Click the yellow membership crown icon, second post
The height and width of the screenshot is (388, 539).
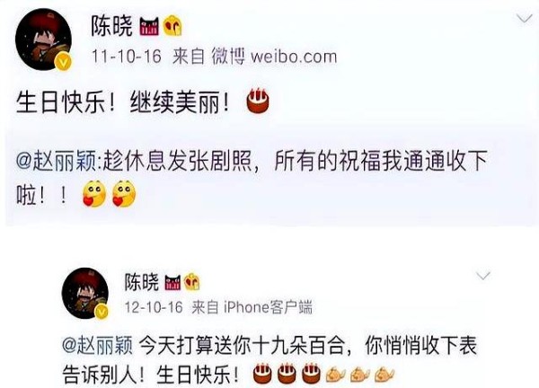[192, 282]
